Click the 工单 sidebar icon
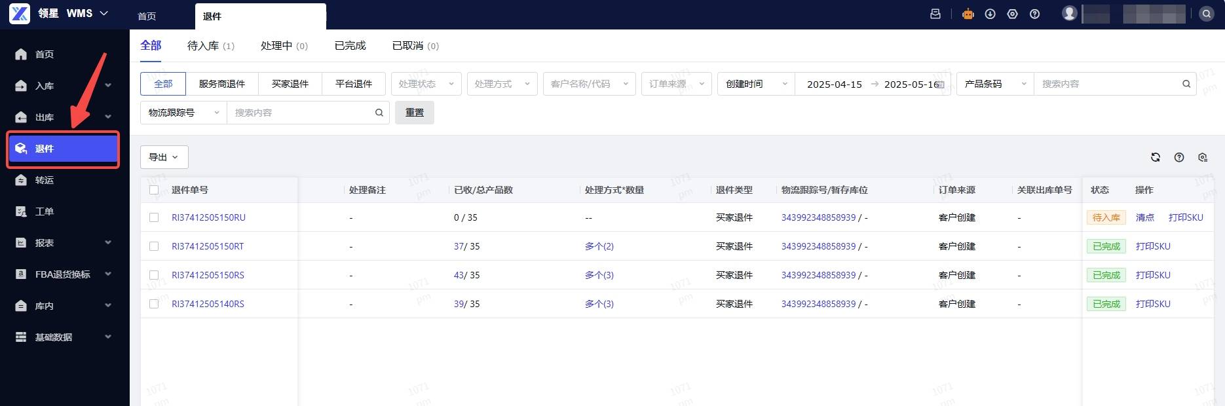The height and width of the screenshot is (406, 1225). click(21, 212)
